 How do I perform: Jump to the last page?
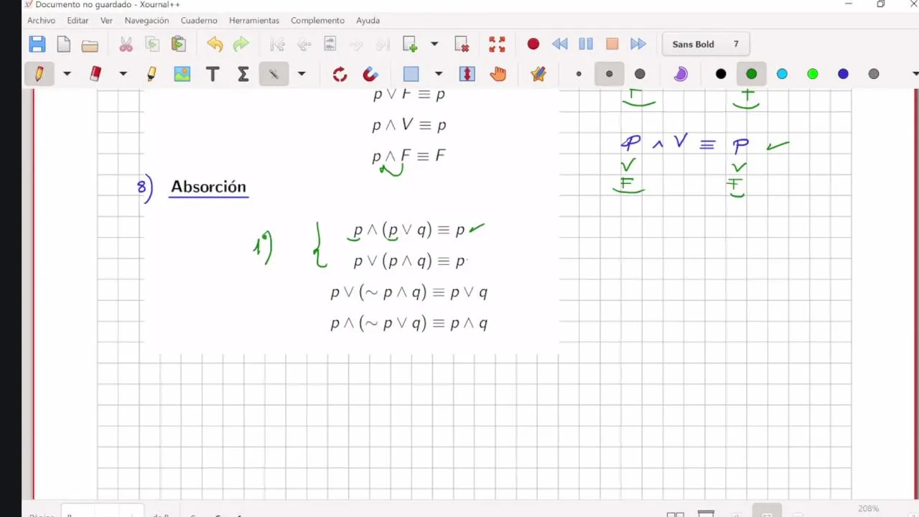[383, 45]
